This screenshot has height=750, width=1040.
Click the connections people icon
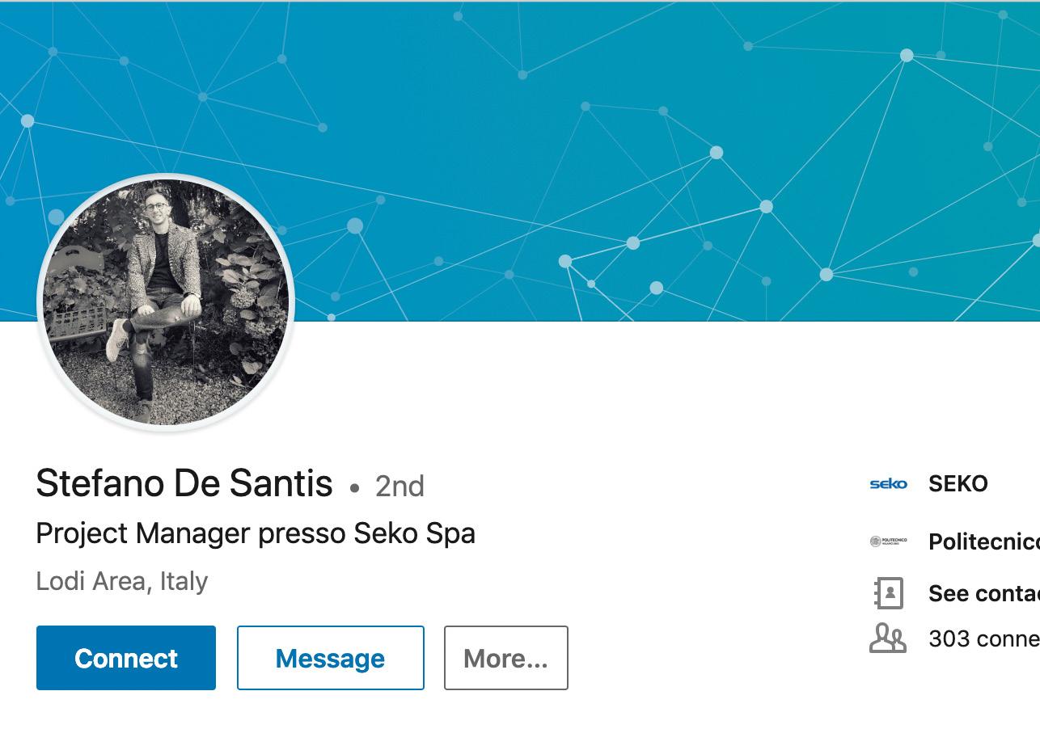coord(888,638)
